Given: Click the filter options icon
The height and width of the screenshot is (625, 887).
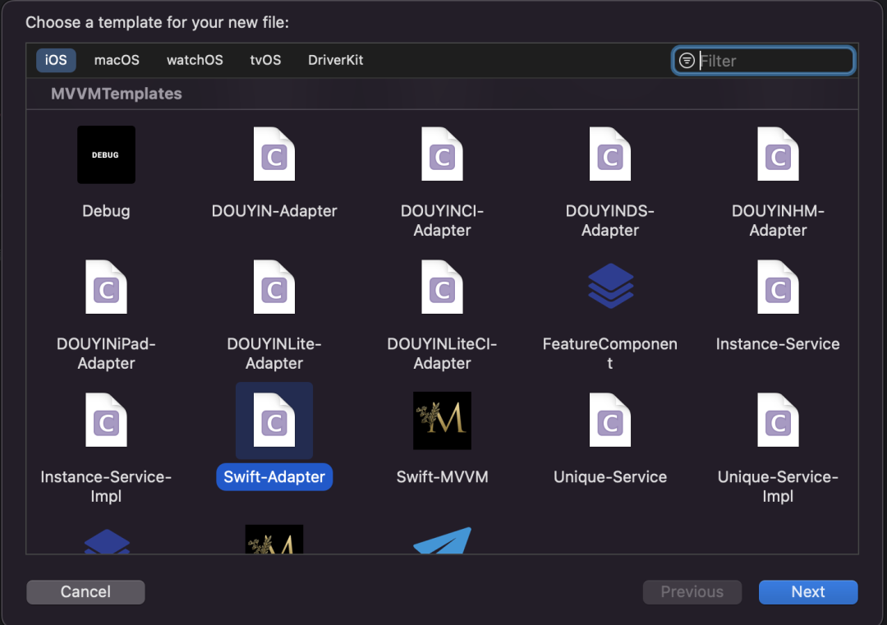Looking at the screenshot, I should pos(687,61).
